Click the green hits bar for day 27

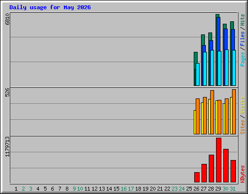pos(203,40)
